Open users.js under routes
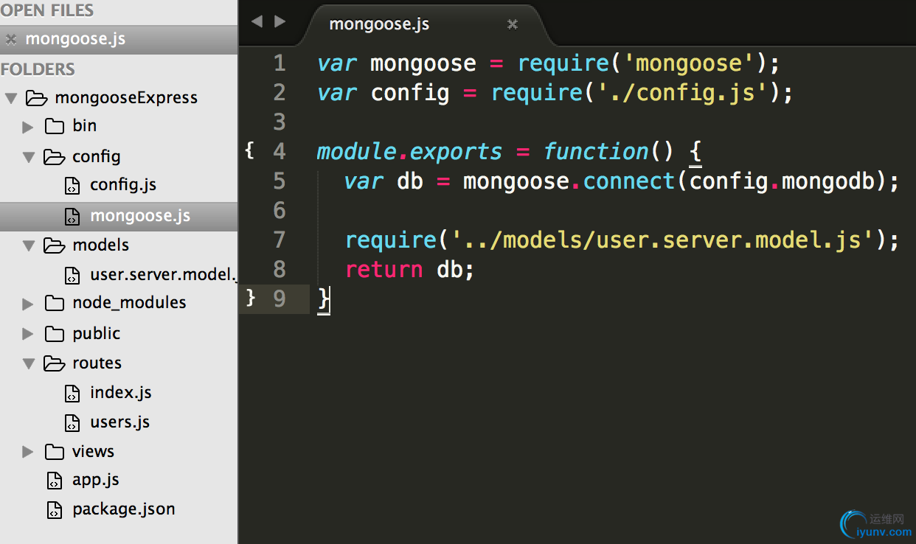Image resolution: width=916 pixels, height=544 pixels. pos(120,422)
